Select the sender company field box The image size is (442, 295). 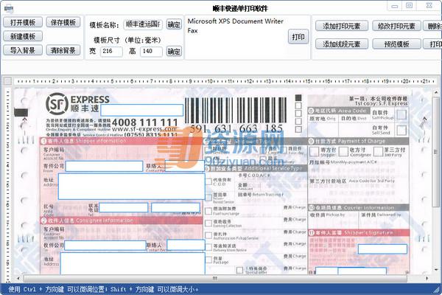(x=104, y=166)
